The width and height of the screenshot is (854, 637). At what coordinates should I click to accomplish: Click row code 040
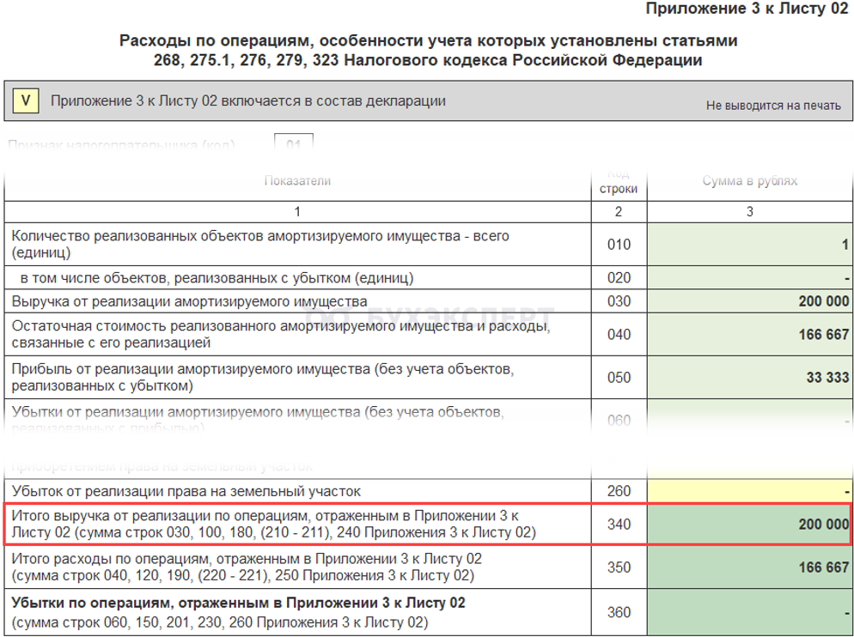619,334
